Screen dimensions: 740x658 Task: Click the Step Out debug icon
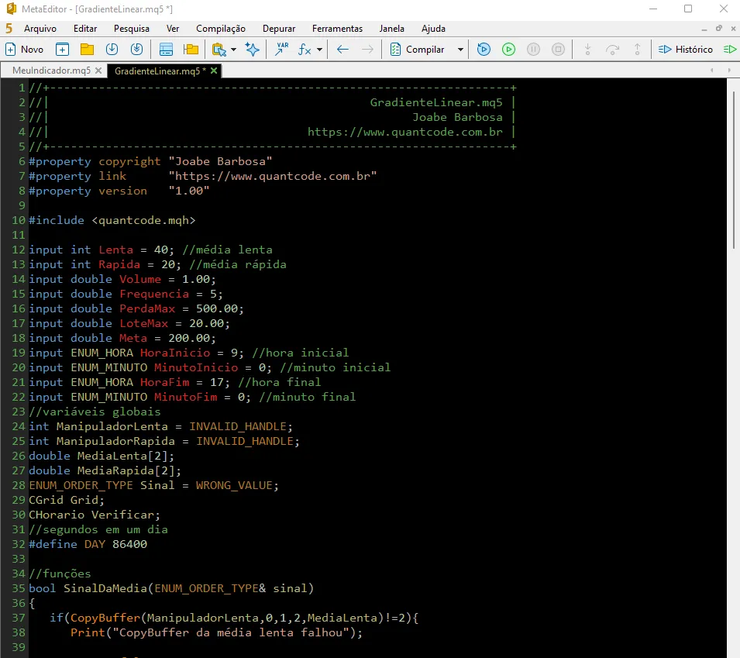click(x=637, y=49)
